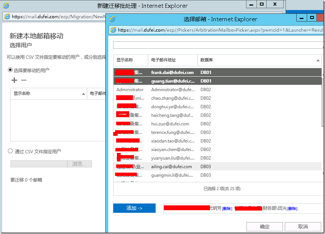This screenshot has width=325, height=234.
Task: Click IE logo in Select Mailbox window title bar
Action: (112, 19)
